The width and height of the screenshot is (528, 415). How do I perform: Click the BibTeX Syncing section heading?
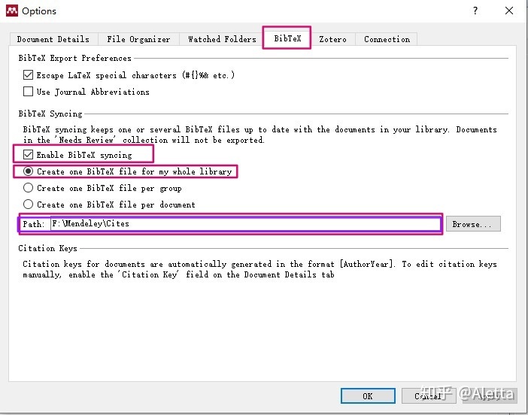pos(50,114)
